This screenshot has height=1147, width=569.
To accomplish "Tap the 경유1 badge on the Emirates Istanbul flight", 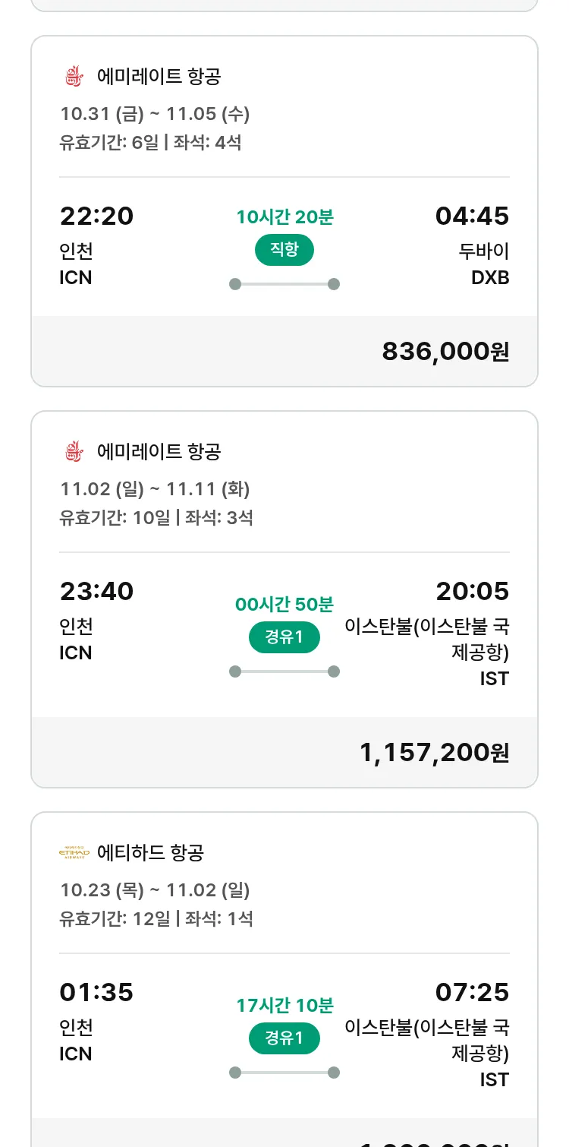I will (284, 637).
